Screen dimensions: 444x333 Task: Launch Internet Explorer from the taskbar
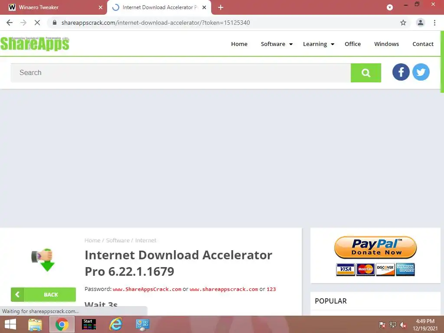click(x=116, y=324)
